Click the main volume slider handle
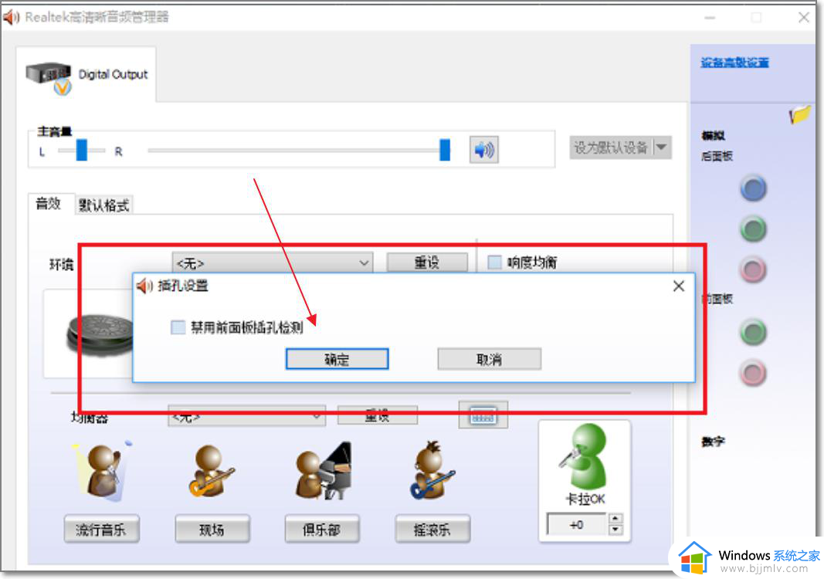824x579 pixels. click(x=445, y=150)
